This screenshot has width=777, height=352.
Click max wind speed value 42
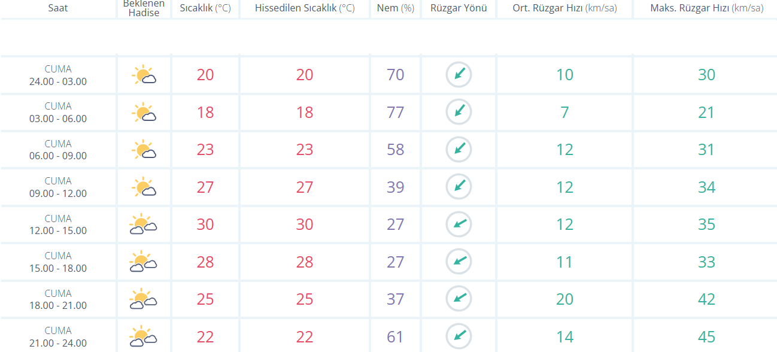coord(707,299)
